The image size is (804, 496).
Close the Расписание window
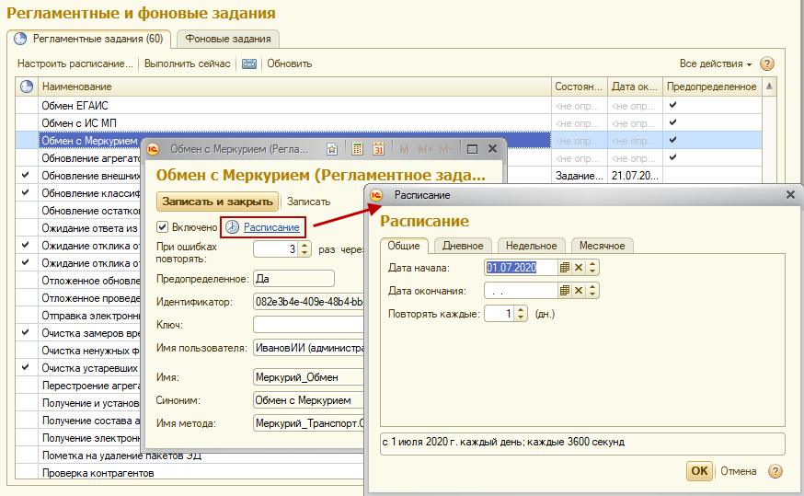tap(790, 195)
